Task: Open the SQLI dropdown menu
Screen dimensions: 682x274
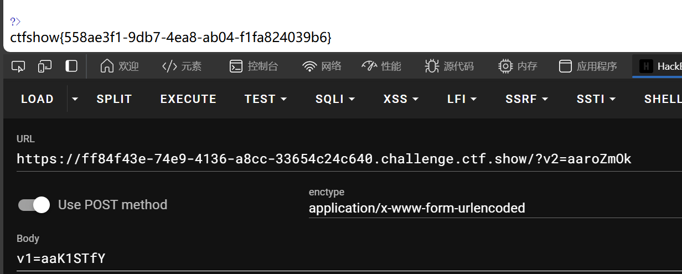Action: coord(335,99)
